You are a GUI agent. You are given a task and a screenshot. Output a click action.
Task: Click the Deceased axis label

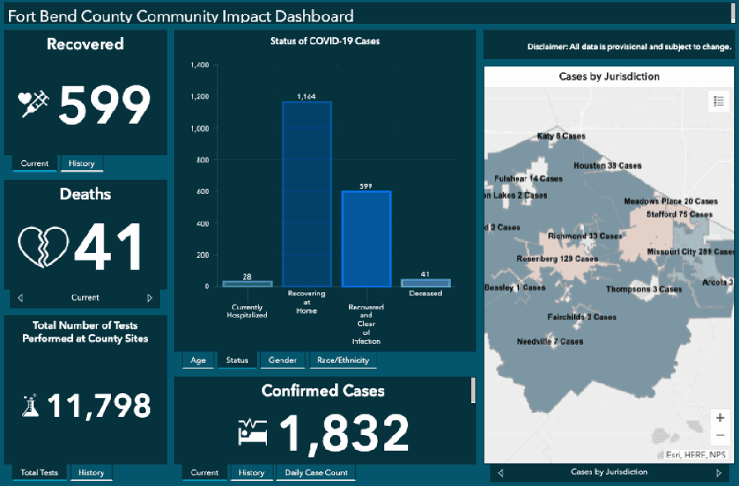pyautogui.click(x=425, y=293)
